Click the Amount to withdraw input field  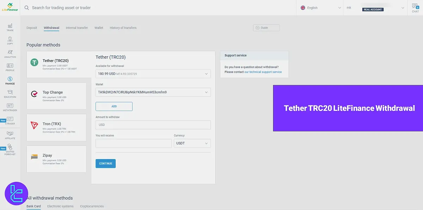[153, 125]
